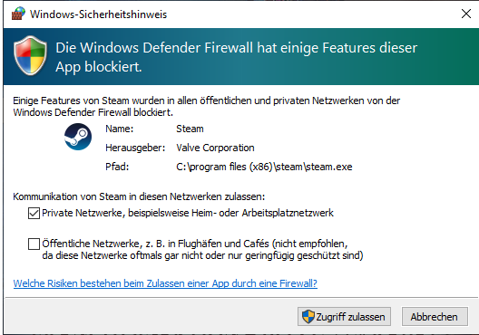
Task: Select the publisher value Valve Corporation
Action: tap(215, 148)
